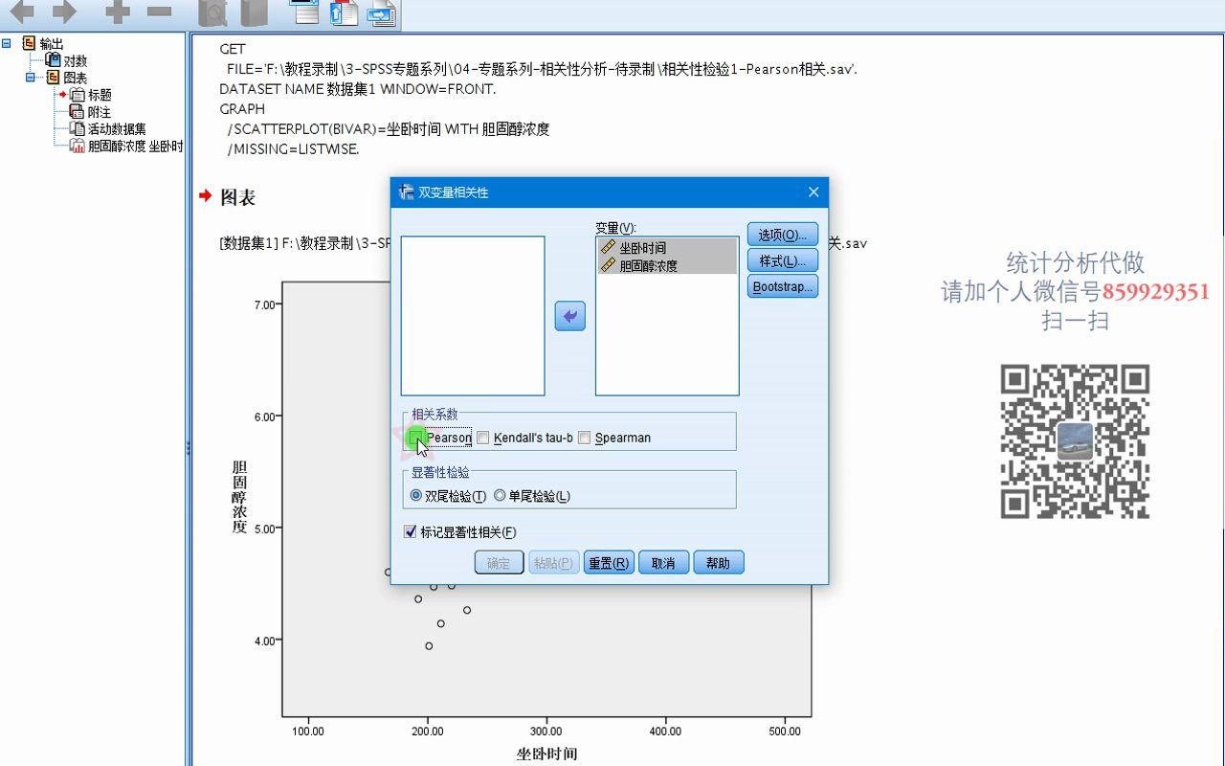Collapse the 输出 tree node
Viewport: 1225px width, 766px height.
[x=8, y=43]
